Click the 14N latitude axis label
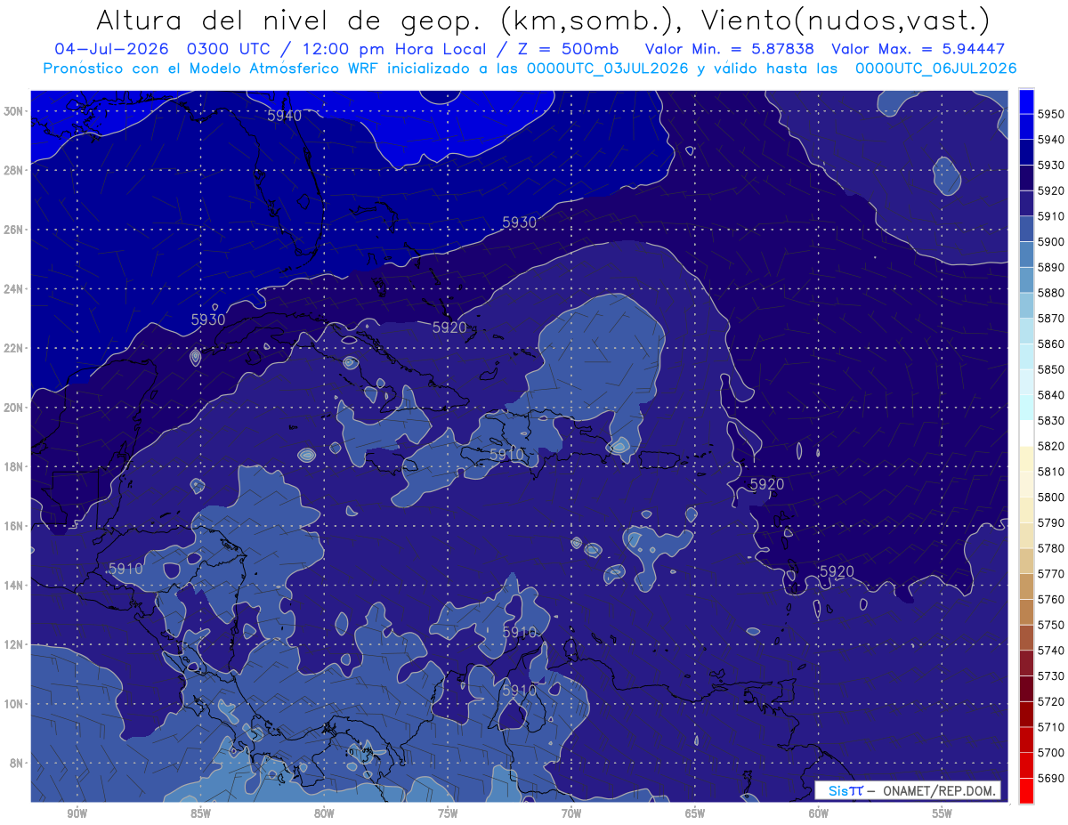The image size is (1068, 825). (x=13, y=586)
